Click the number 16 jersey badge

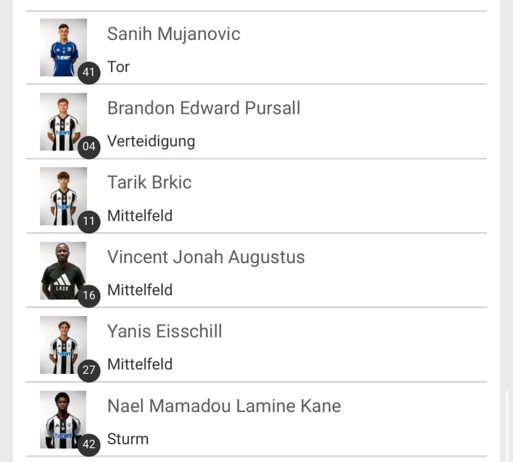tap(89, 296)
